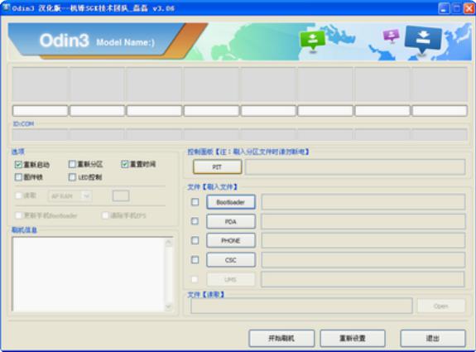Click the CSC file button
This screenshot has width=476, height=352.
(231, 260)
